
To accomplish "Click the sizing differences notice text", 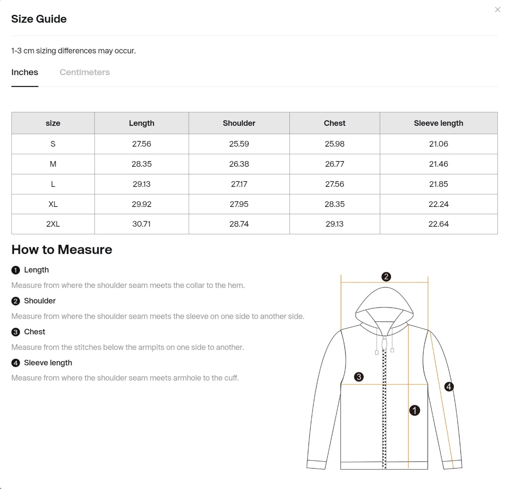I will pyautogui.click(x=73, y=51).
